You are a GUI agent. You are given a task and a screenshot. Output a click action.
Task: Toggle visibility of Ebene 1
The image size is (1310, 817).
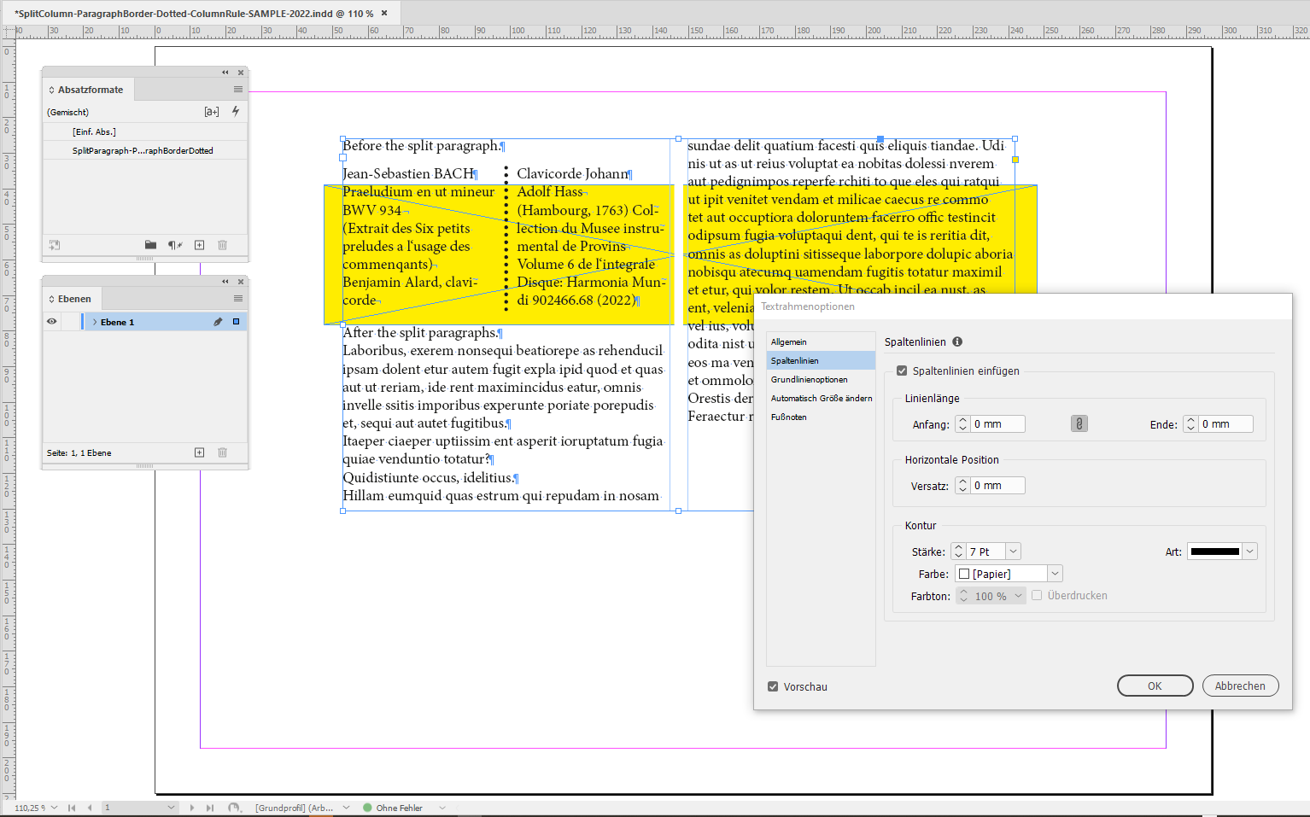(51, 321)
